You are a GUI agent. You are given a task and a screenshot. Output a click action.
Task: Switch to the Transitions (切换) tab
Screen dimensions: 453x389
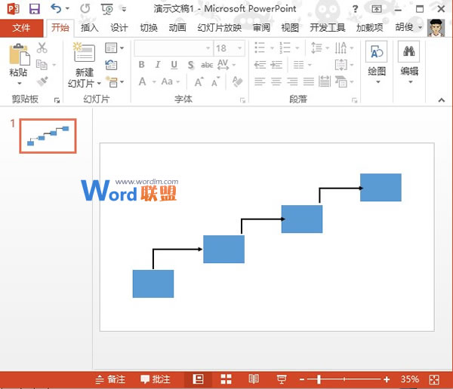pyautogui.click(x=149, y=28)
